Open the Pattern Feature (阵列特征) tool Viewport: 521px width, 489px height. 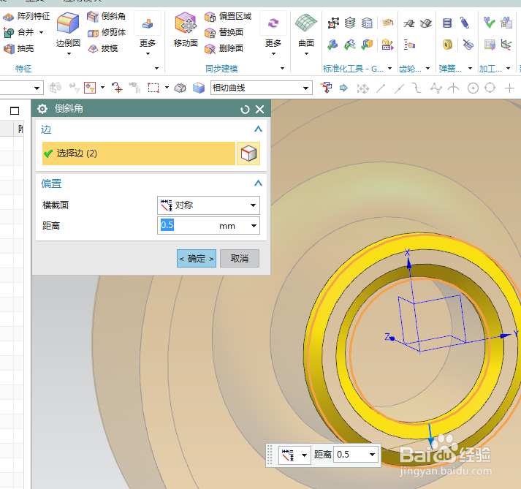pyautogui.click(x=26, y=16)
